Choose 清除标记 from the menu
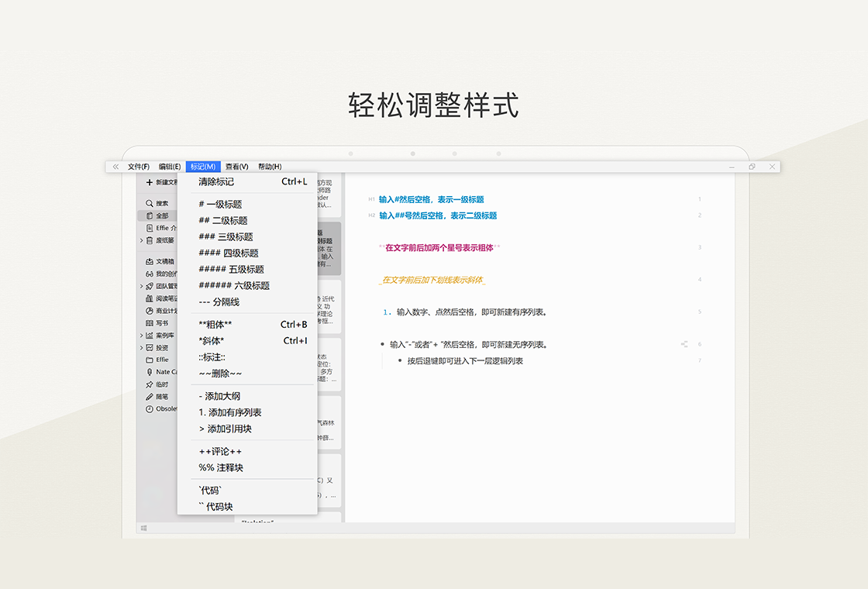The height and width of the screenshot is (589, 868). [x=216, y=182]
